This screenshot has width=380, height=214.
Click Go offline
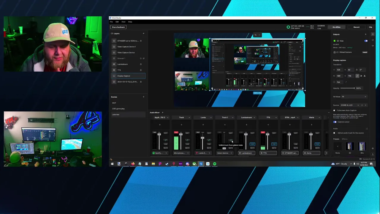[336, 27]
